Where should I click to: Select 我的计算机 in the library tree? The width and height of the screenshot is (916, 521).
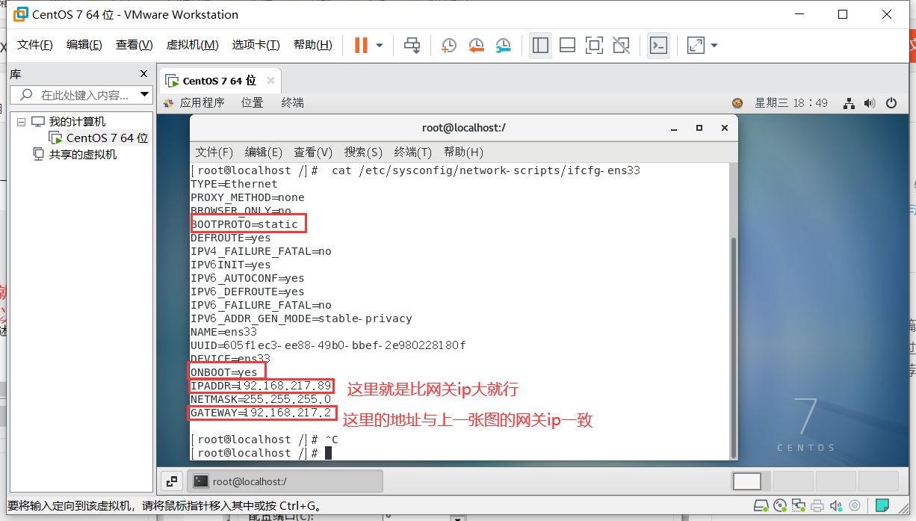tap(77, 122)
